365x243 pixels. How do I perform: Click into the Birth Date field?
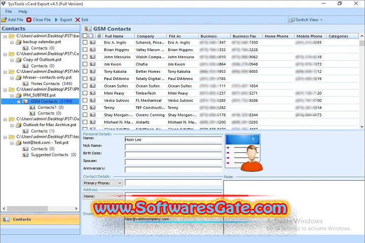coord(173,154)
